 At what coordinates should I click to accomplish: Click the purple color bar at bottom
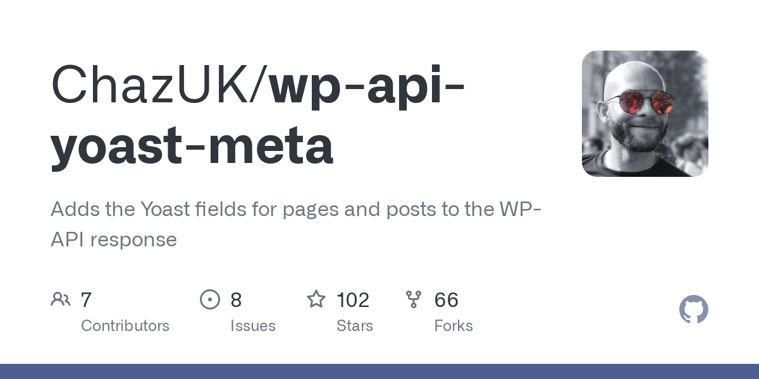379,371
